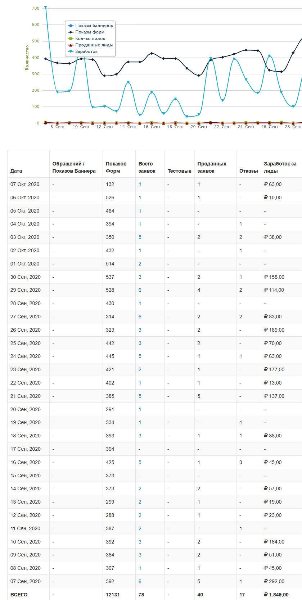Click the "Показов Форм" column header
This screenshot has height=600, width=302.
click(x=116, y=167)
